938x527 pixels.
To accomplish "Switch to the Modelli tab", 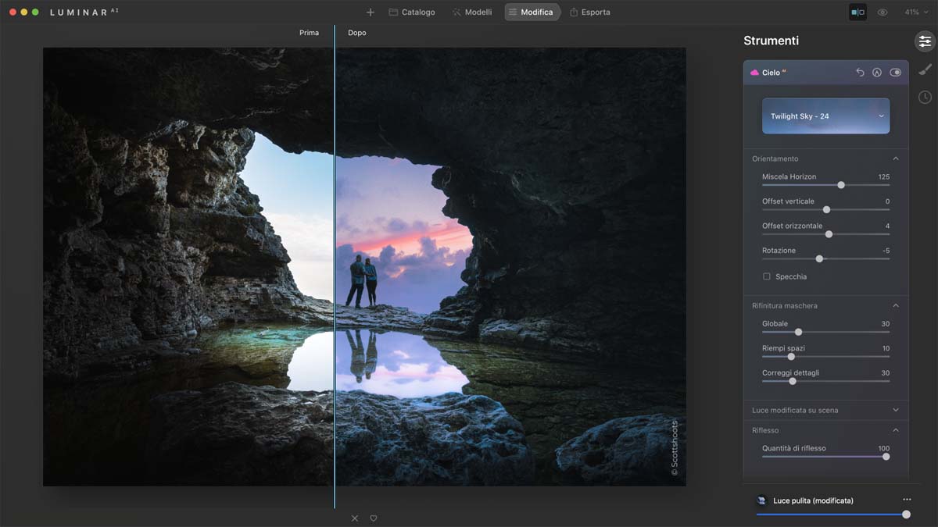I will (472, 12).
